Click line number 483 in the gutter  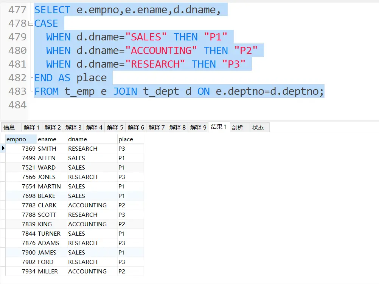[17, 91]
